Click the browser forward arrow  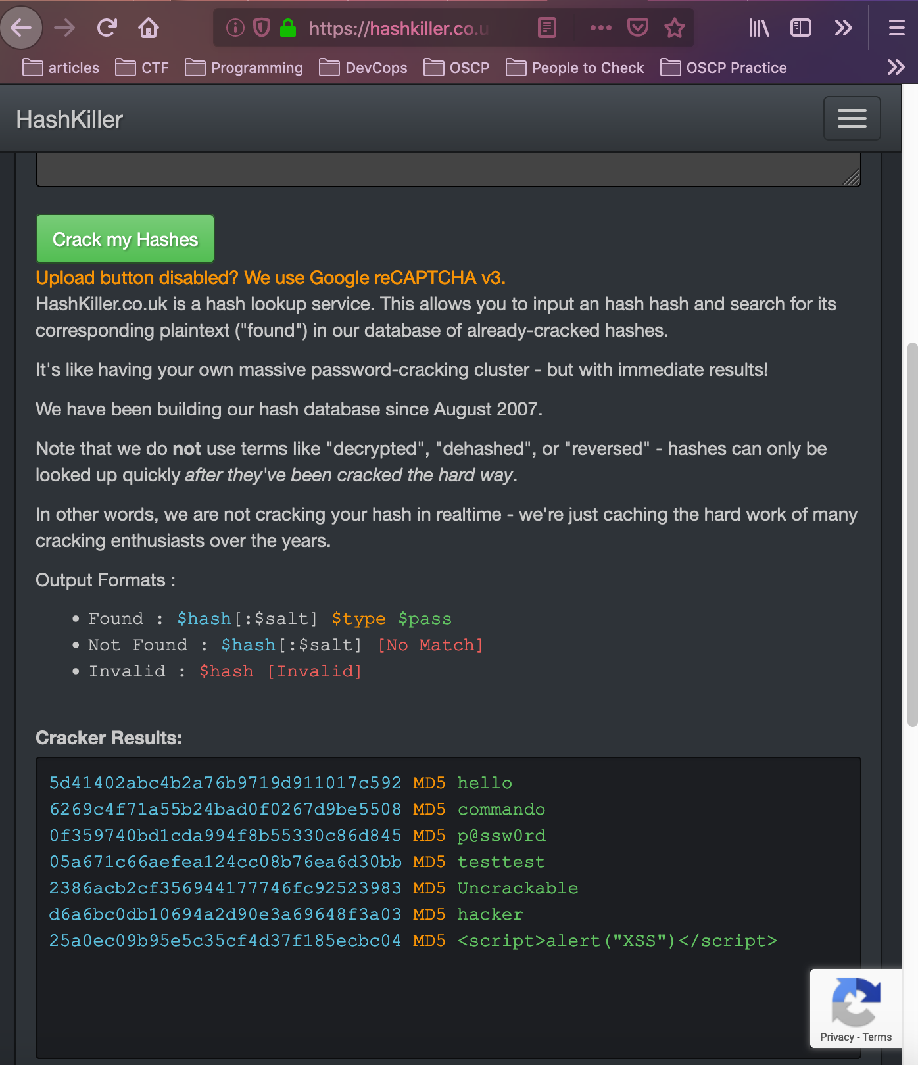click(64, 28)
